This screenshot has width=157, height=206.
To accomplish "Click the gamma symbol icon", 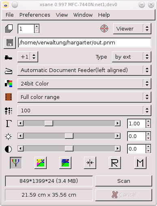I will (x=9, y=123).
